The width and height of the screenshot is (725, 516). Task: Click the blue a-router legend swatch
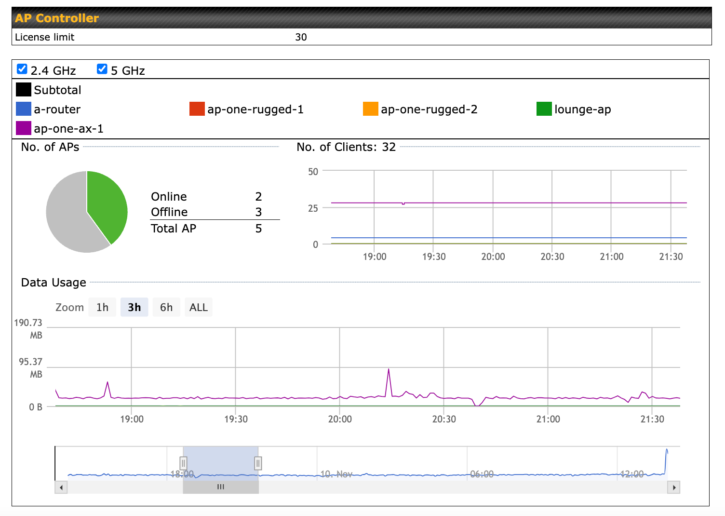[24, 109]
